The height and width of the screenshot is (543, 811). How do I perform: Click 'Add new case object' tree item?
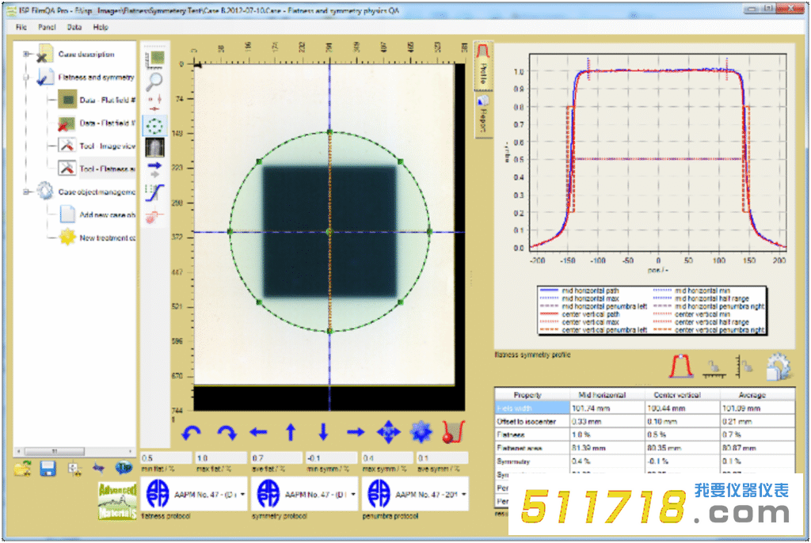tap(107, 215)
